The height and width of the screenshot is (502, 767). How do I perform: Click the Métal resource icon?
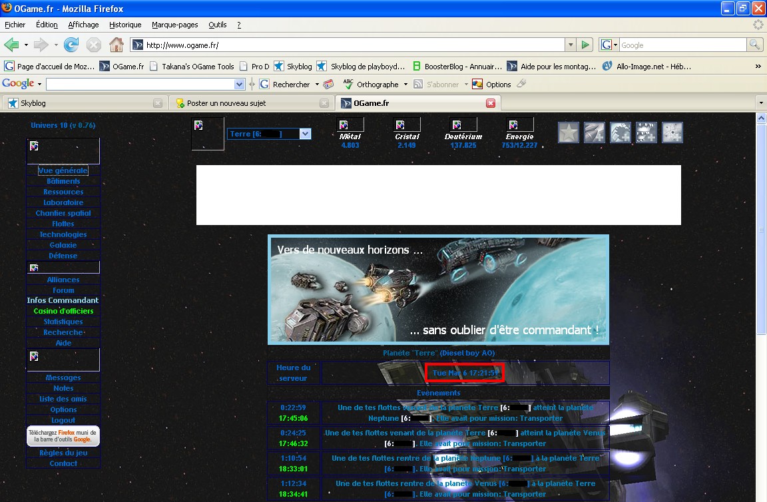pos(350,125)
